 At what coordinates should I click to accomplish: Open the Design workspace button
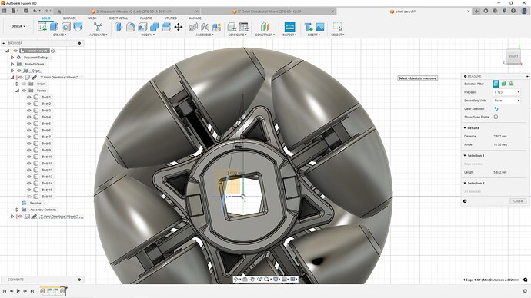click(x=18, y=26)
